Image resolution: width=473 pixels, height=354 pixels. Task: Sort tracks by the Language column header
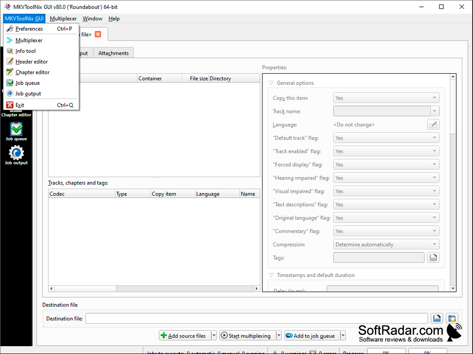coord(217,193)
